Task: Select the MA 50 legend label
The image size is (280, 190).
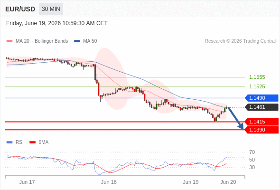Action: [x=90, y=41]
